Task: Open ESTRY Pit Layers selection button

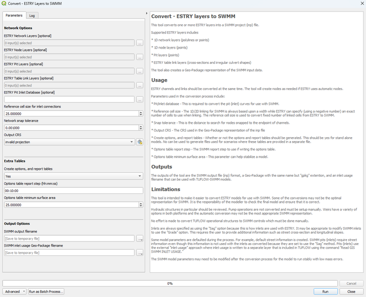Action: (140, 71)
